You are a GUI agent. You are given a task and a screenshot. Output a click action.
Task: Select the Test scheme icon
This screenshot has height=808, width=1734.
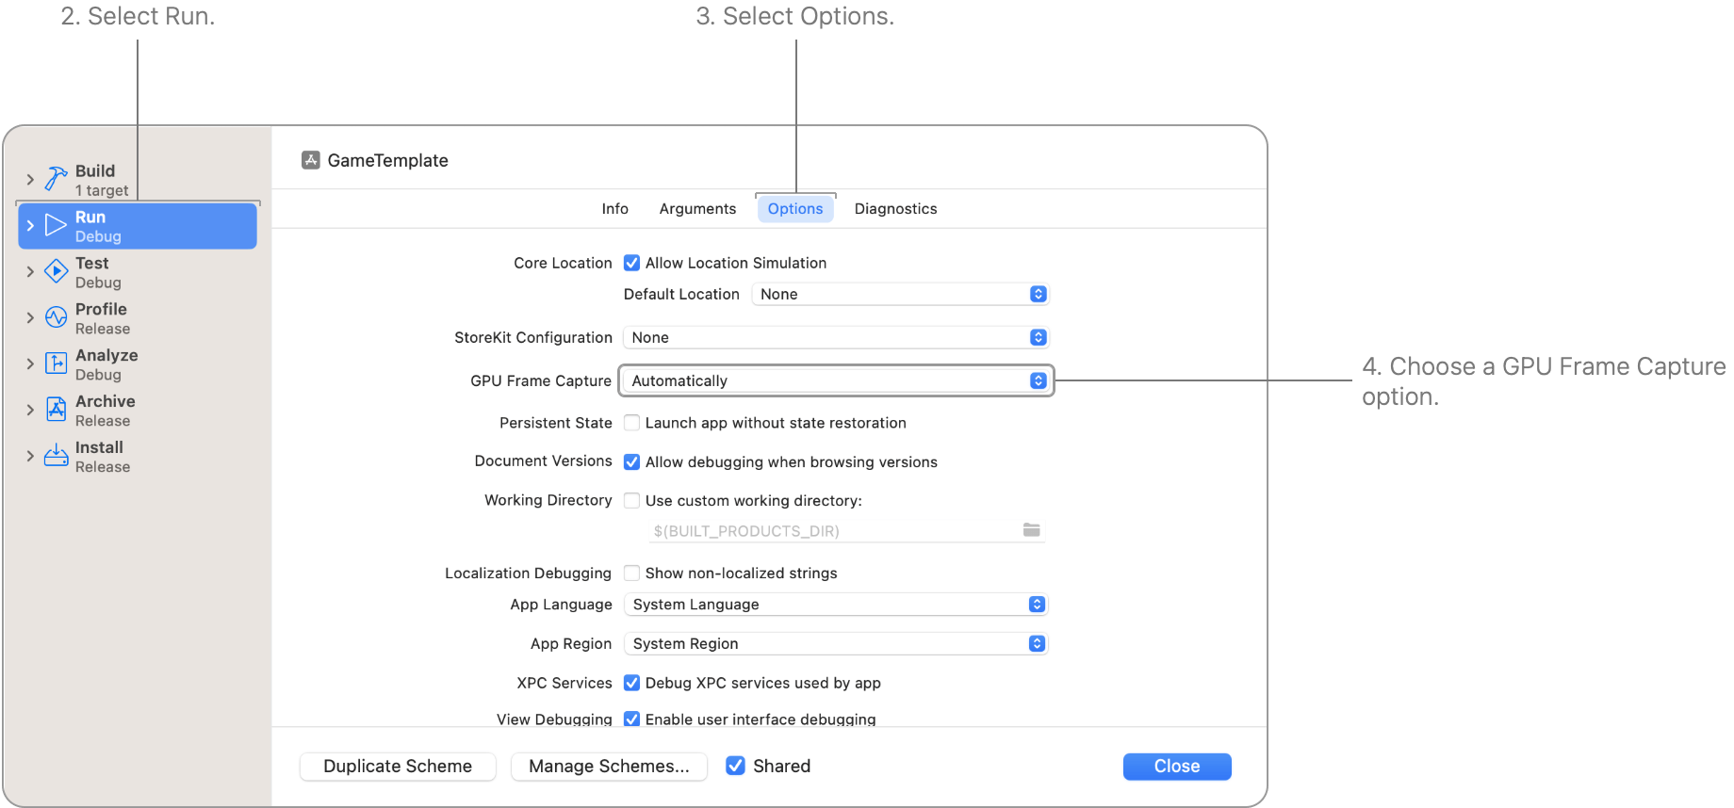click(55, 271)
